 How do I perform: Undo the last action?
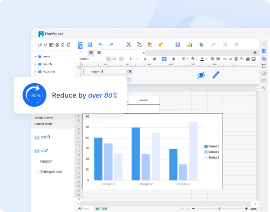coord(101,45)
